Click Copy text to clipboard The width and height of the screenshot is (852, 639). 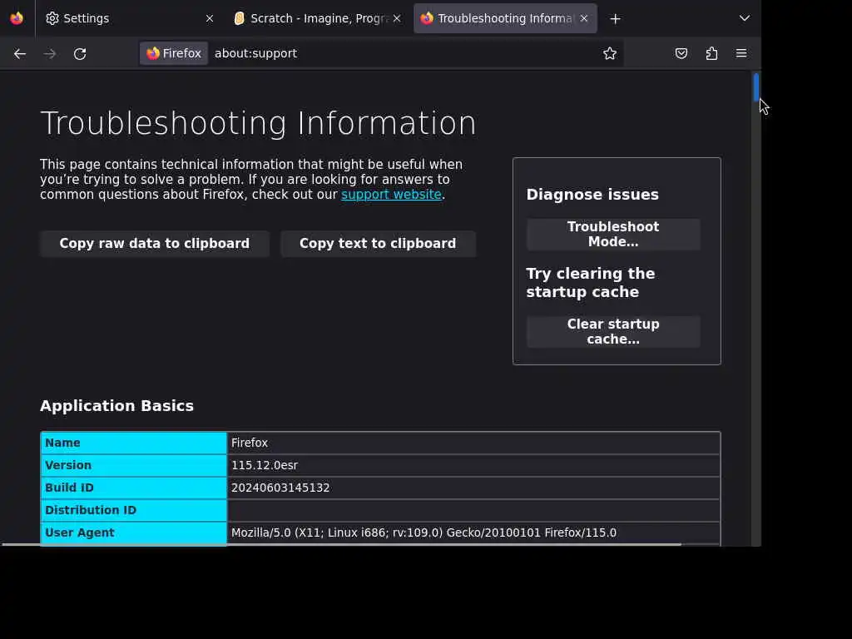click(378, 244)
